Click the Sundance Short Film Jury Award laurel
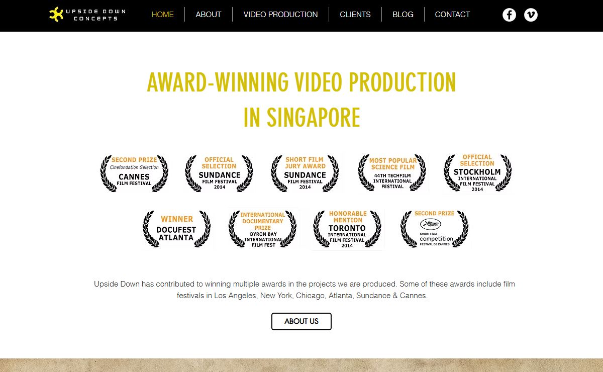Screen dimensions: 603x372 pos(305,173)
